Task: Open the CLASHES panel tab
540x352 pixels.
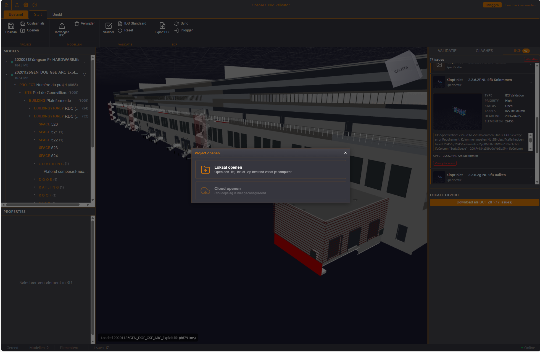Action: point(484,51)
